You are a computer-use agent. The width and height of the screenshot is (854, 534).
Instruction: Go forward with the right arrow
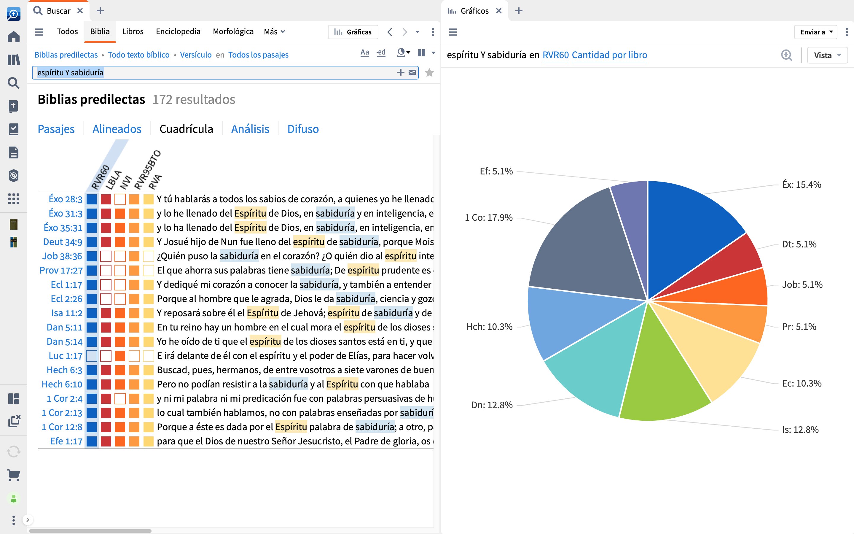(405, 32)
